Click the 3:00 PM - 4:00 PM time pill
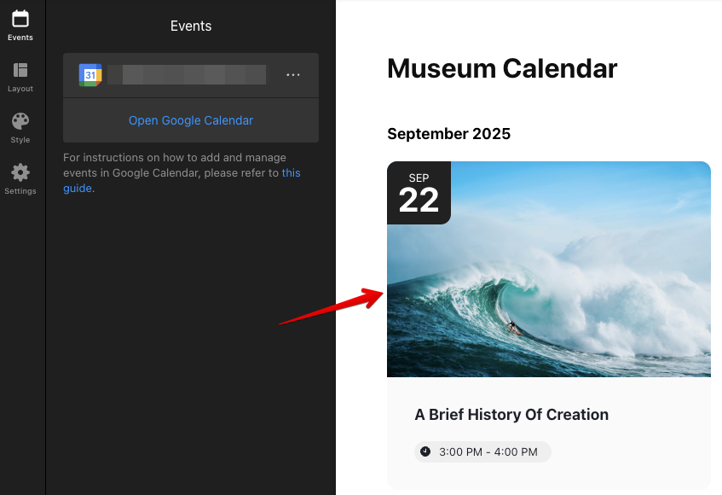Image resolution: width=722 pixels, height=495 pixels. click(x=482, y=451)
